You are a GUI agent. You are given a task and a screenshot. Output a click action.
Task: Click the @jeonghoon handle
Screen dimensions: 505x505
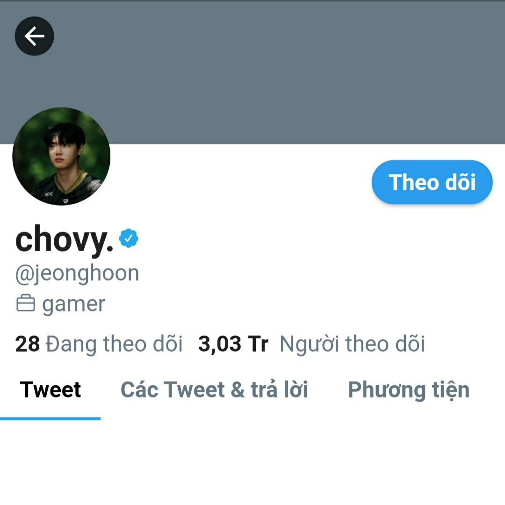pyautogui.click(x=77, y=273)
